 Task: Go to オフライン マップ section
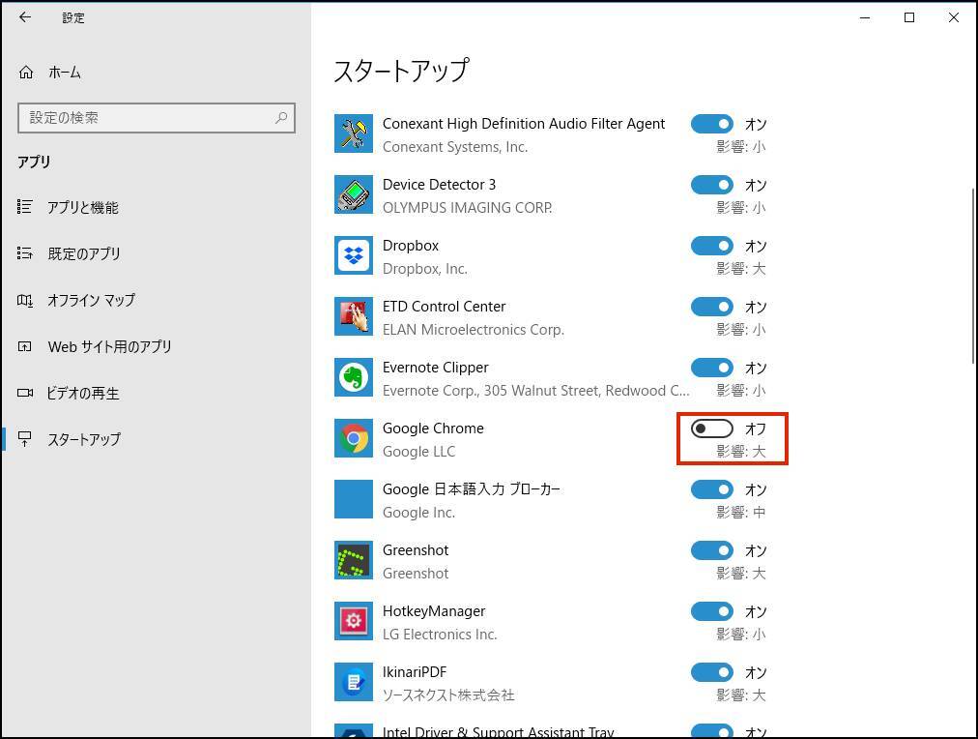tap(91, 300)
